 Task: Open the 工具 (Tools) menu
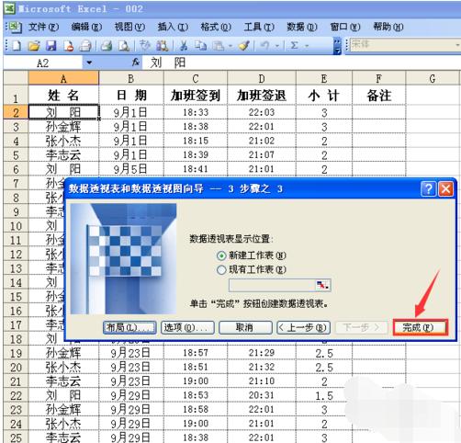point(259,28)
